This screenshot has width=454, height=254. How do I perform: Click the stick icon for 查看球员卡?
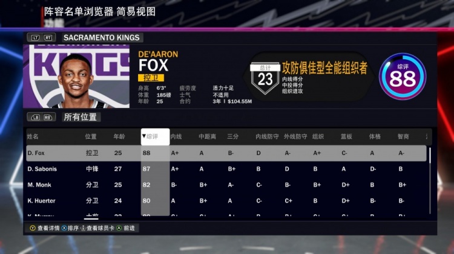pos(83,228)
